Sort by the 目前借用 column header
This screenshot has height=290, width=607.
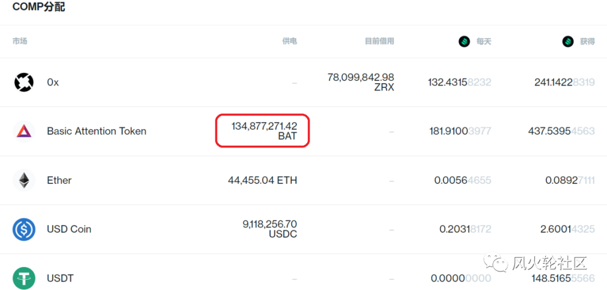(379, 41)
